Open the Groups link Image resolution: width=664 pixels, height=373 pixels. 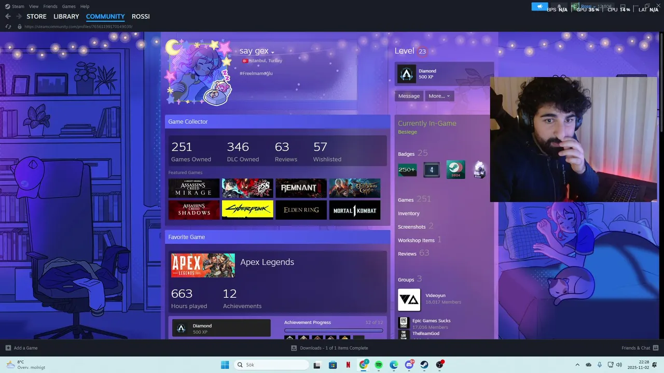(406, 280)
